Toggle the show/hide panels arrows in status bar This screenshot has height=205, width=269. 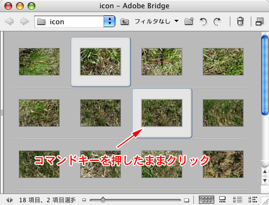coord(9,199)
